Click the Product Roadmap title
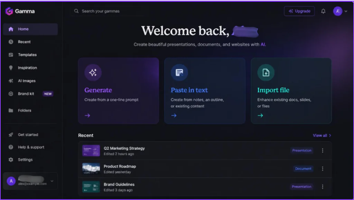Viewport: 354px width, 200px height. click(120, 166)
